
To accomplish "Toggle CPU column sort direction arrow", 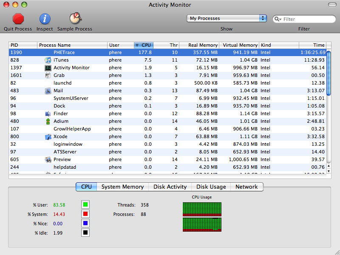I will coord(137,45).
